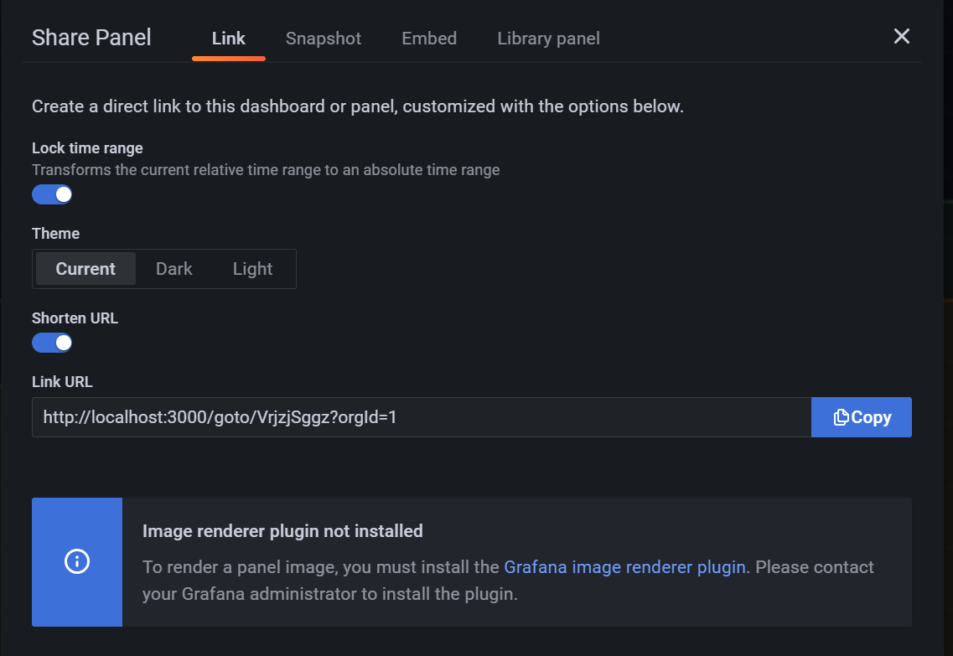Image resolution: width=953 pixels, height=656 pixels.
Task: Pick the Light theme option
Action: tap(252, 269)
